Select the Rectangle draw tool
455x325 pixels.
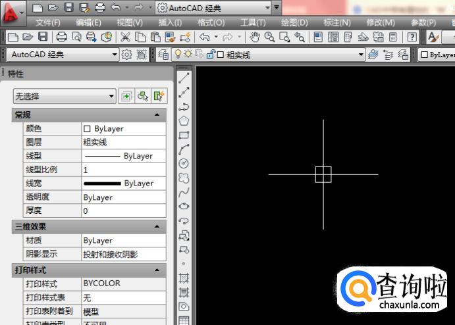pos(184,135)
